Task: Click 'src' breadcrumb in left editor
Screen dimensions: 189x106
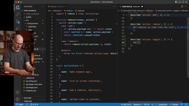Action: click(49, 11)
